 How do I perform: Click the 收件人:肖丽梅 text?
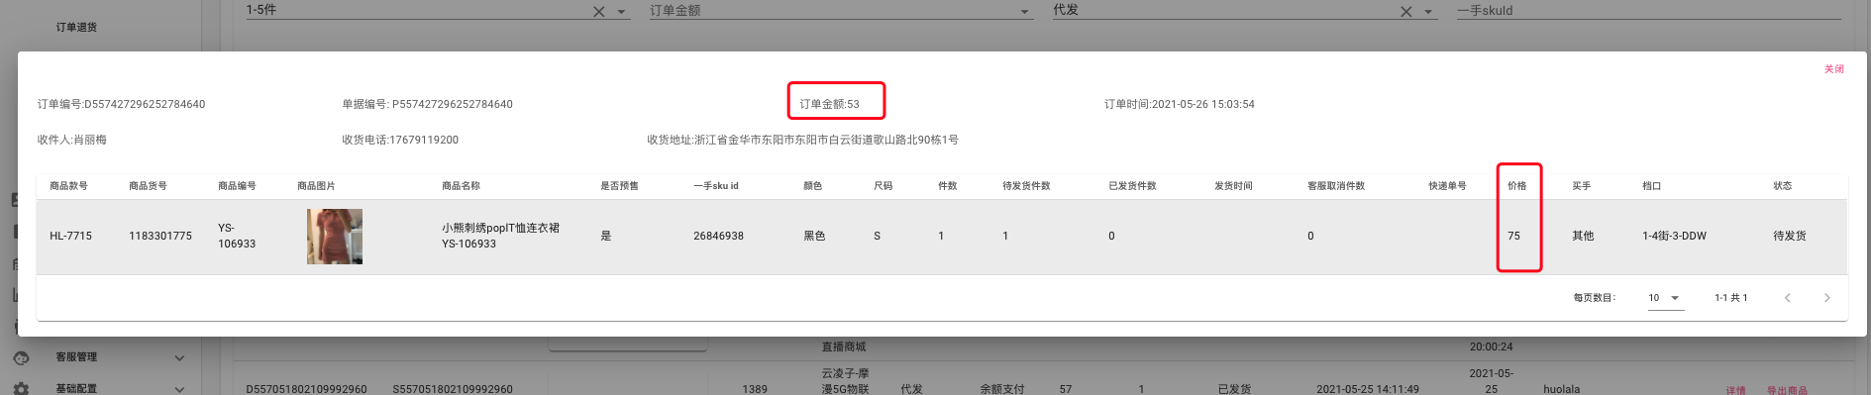pyautogui.click(x=72, y=140)
